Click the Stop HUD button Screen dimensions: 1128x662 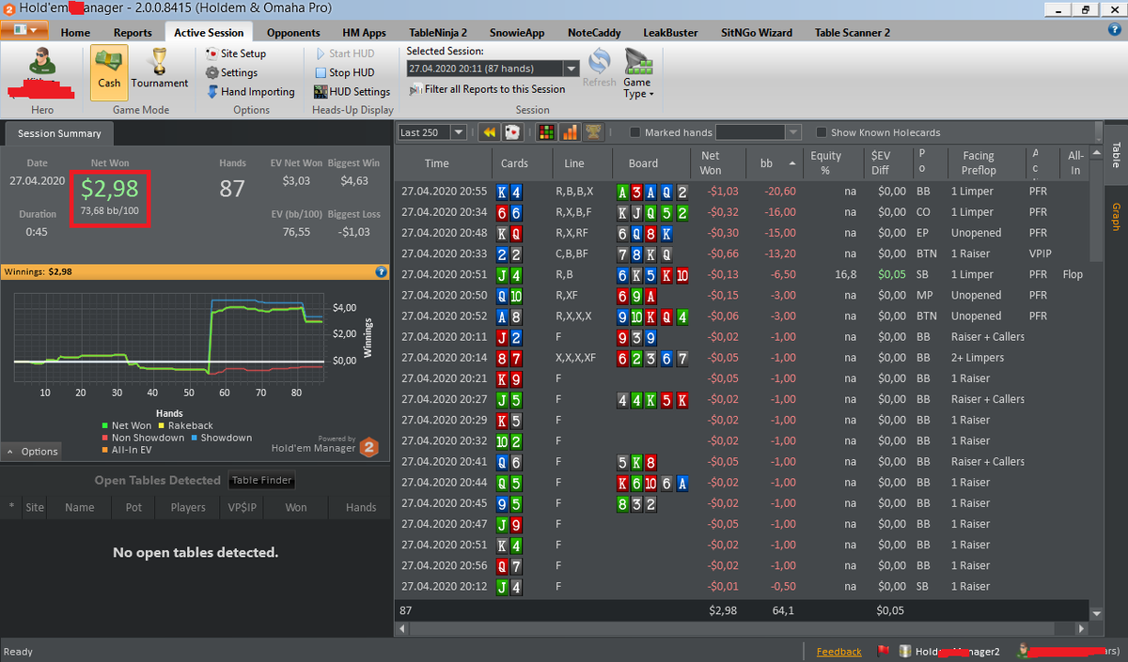pos(343,72)
